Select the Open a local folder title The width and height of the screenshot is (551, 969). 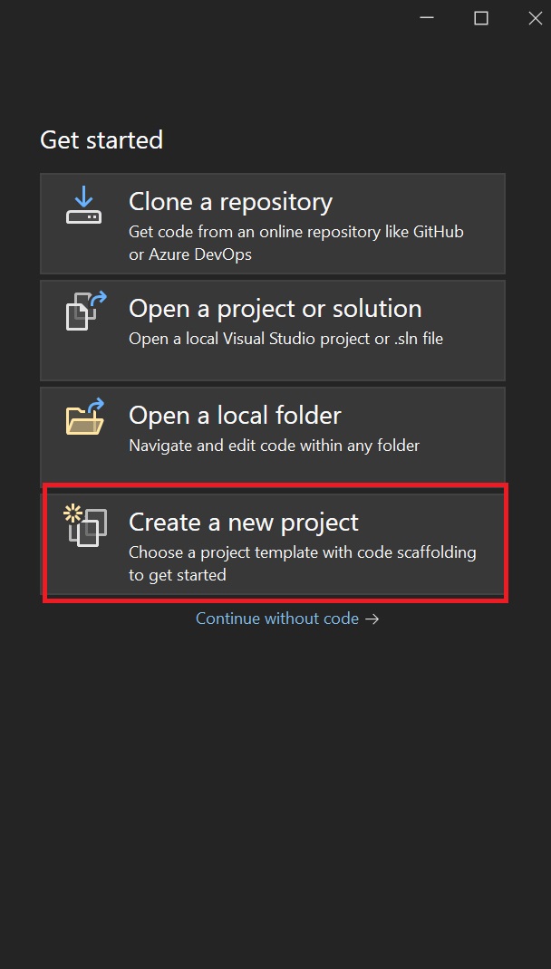tap(235, 416)
